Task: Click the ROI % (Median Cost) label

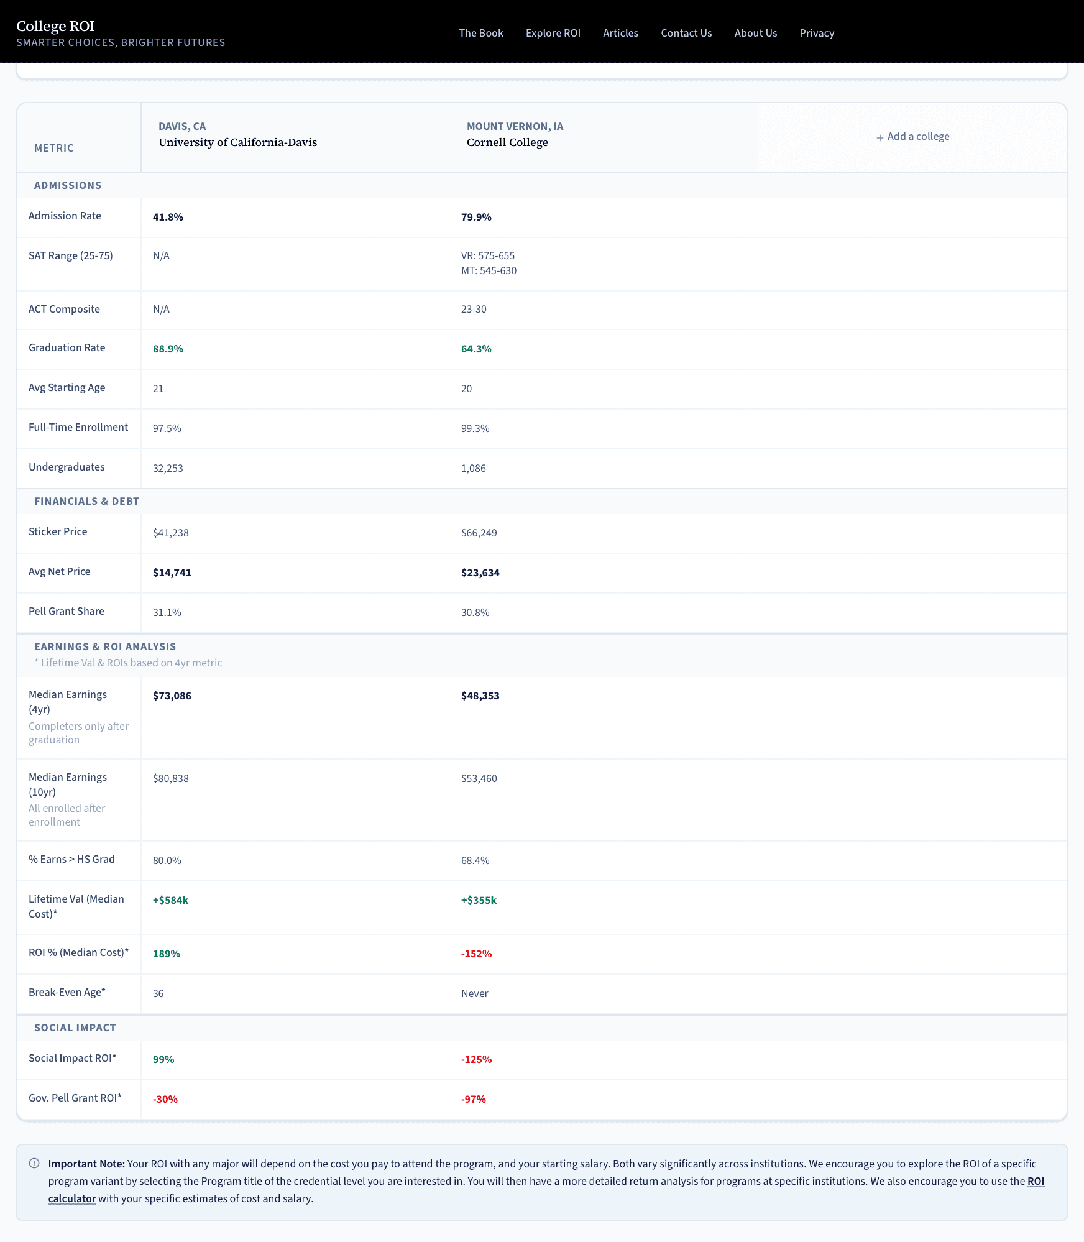Action: pyautogui.click(x=78, y=952)
